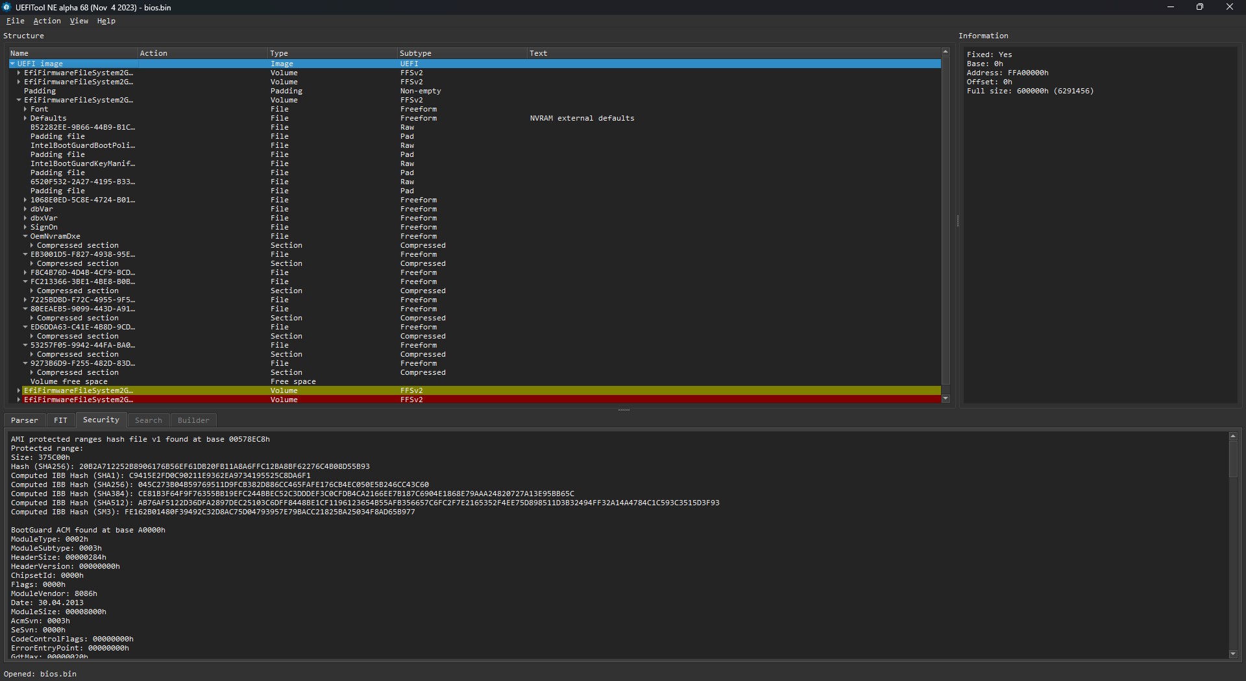This screenshot has height=681, width=1246.
Task: Switch to the FIT tab
Action: click(x=60, y=420)
